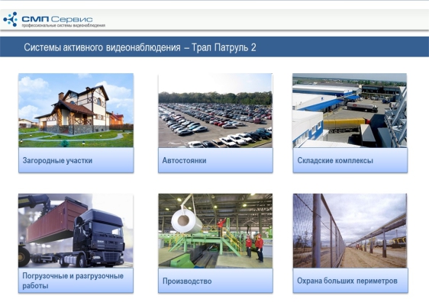Select the slide title about Трал Патруль 2
This screenshot has width=429, height=302.
140,47
